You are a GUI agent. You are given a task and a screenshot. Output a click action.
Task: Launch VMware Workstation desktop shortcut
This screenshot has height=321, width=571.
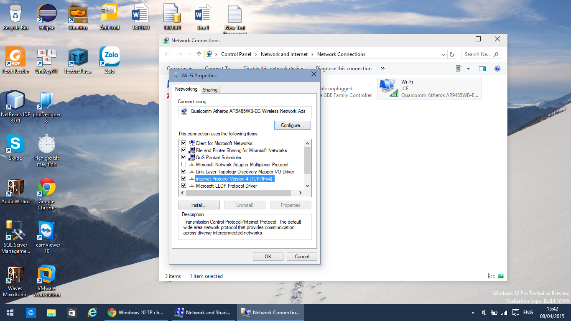click(47, 281)
